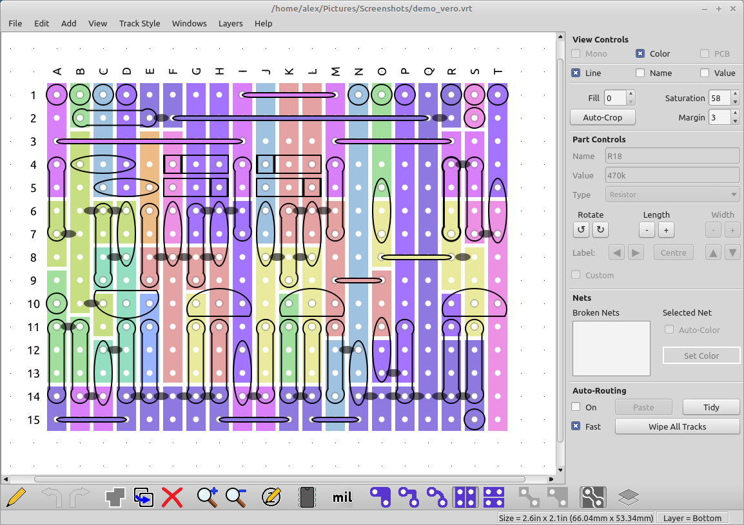
Task: Click Set Color for the selected net
Action: pos(701,355)
